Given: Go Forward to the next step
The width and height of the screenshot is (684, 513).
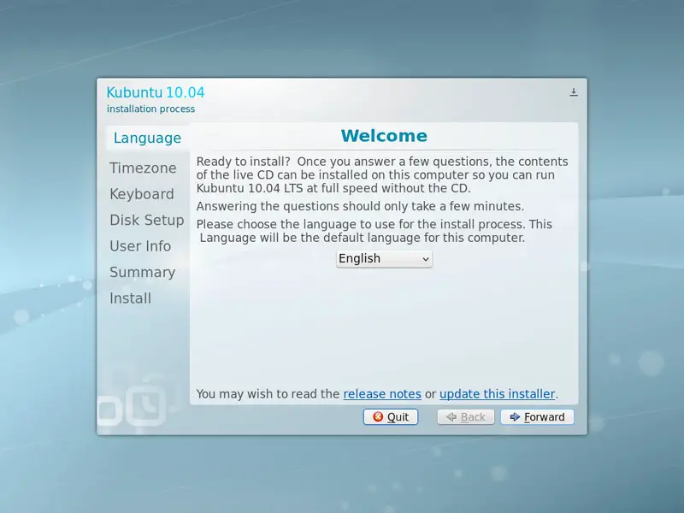Looking at the screenshot, I should [537, 417].
